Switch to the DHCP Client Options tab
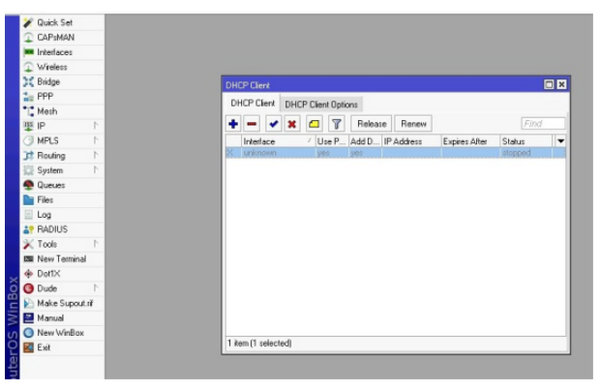 tap(321, 105)
